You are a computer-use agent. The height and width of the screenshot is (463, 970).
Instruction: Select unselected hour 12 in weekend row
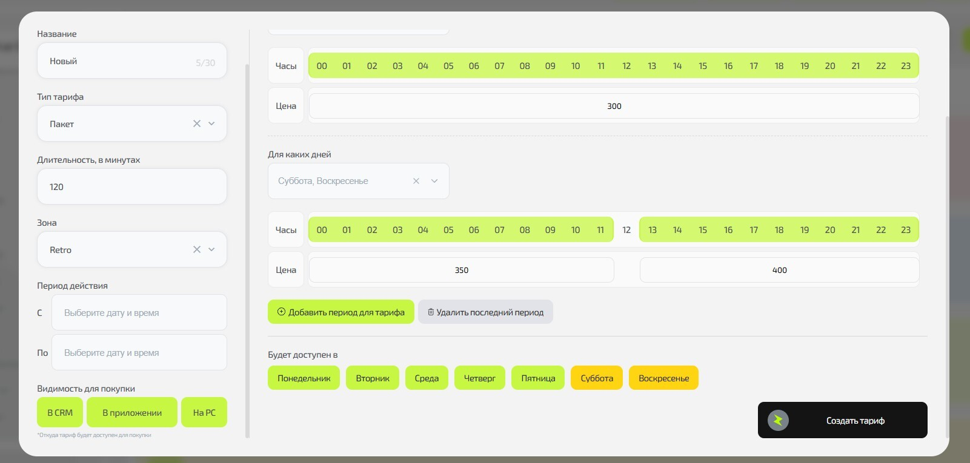[626, 230]
